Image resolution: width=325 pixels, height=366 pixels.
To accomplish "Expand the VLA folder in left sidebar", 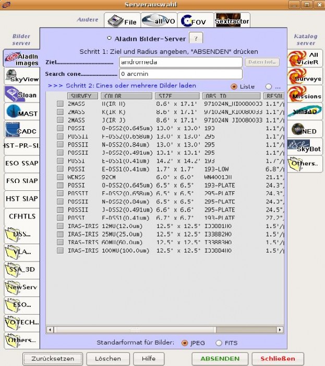I will coord(21,251).
